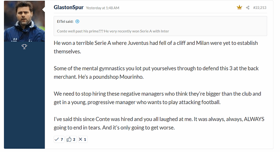Click the text He won a terrible Serie A
This screenshot has height=152, width=280.
tap(82, 43)
